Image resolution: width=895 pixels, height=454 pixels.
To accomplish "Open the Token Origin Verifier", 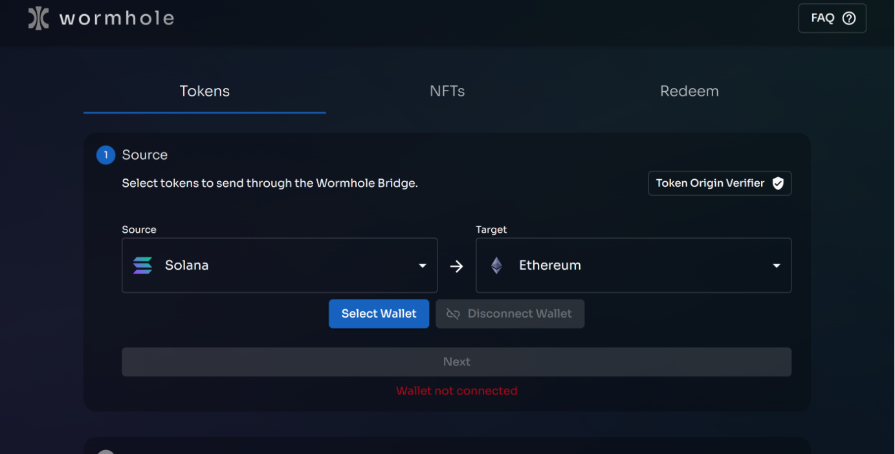I will point(719,184).
